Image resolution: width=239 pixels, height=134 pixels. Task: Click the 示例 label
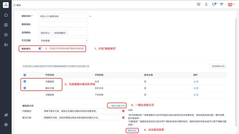point(131,110)
